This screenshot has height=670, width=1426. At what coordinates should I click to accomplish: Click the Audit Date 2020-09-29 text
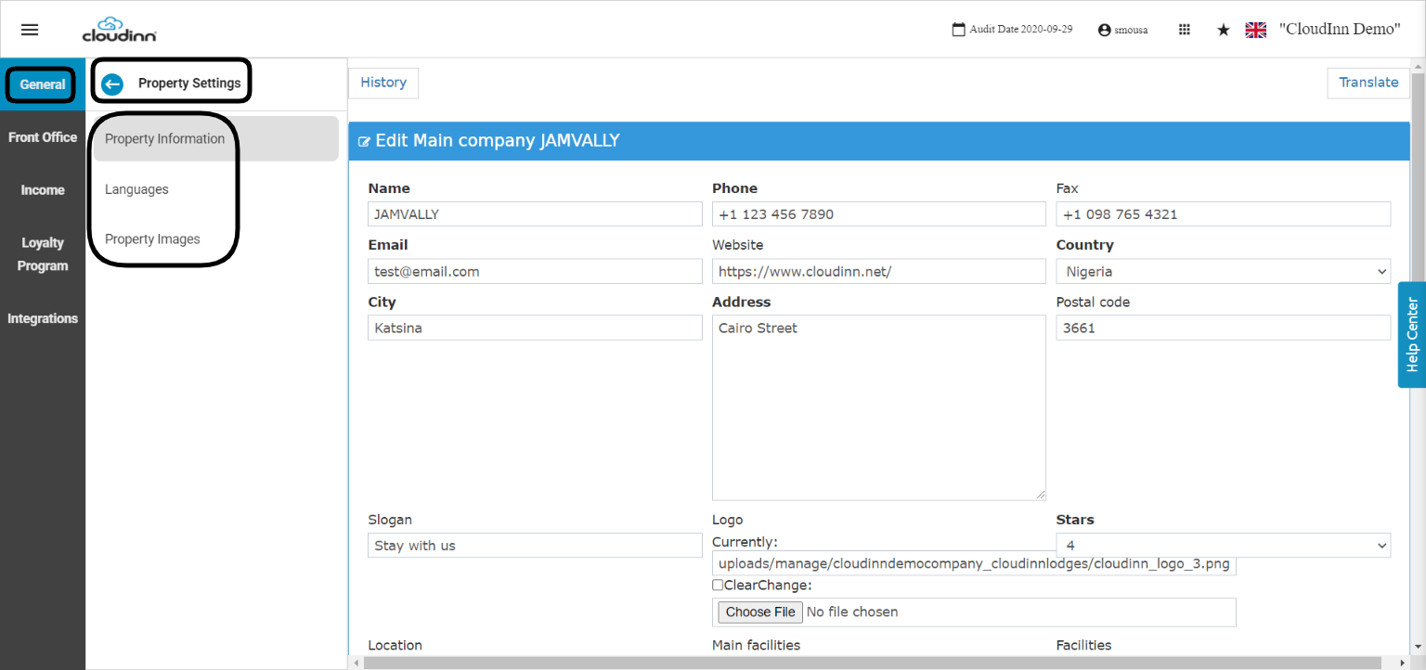(x=1021, y=30)
